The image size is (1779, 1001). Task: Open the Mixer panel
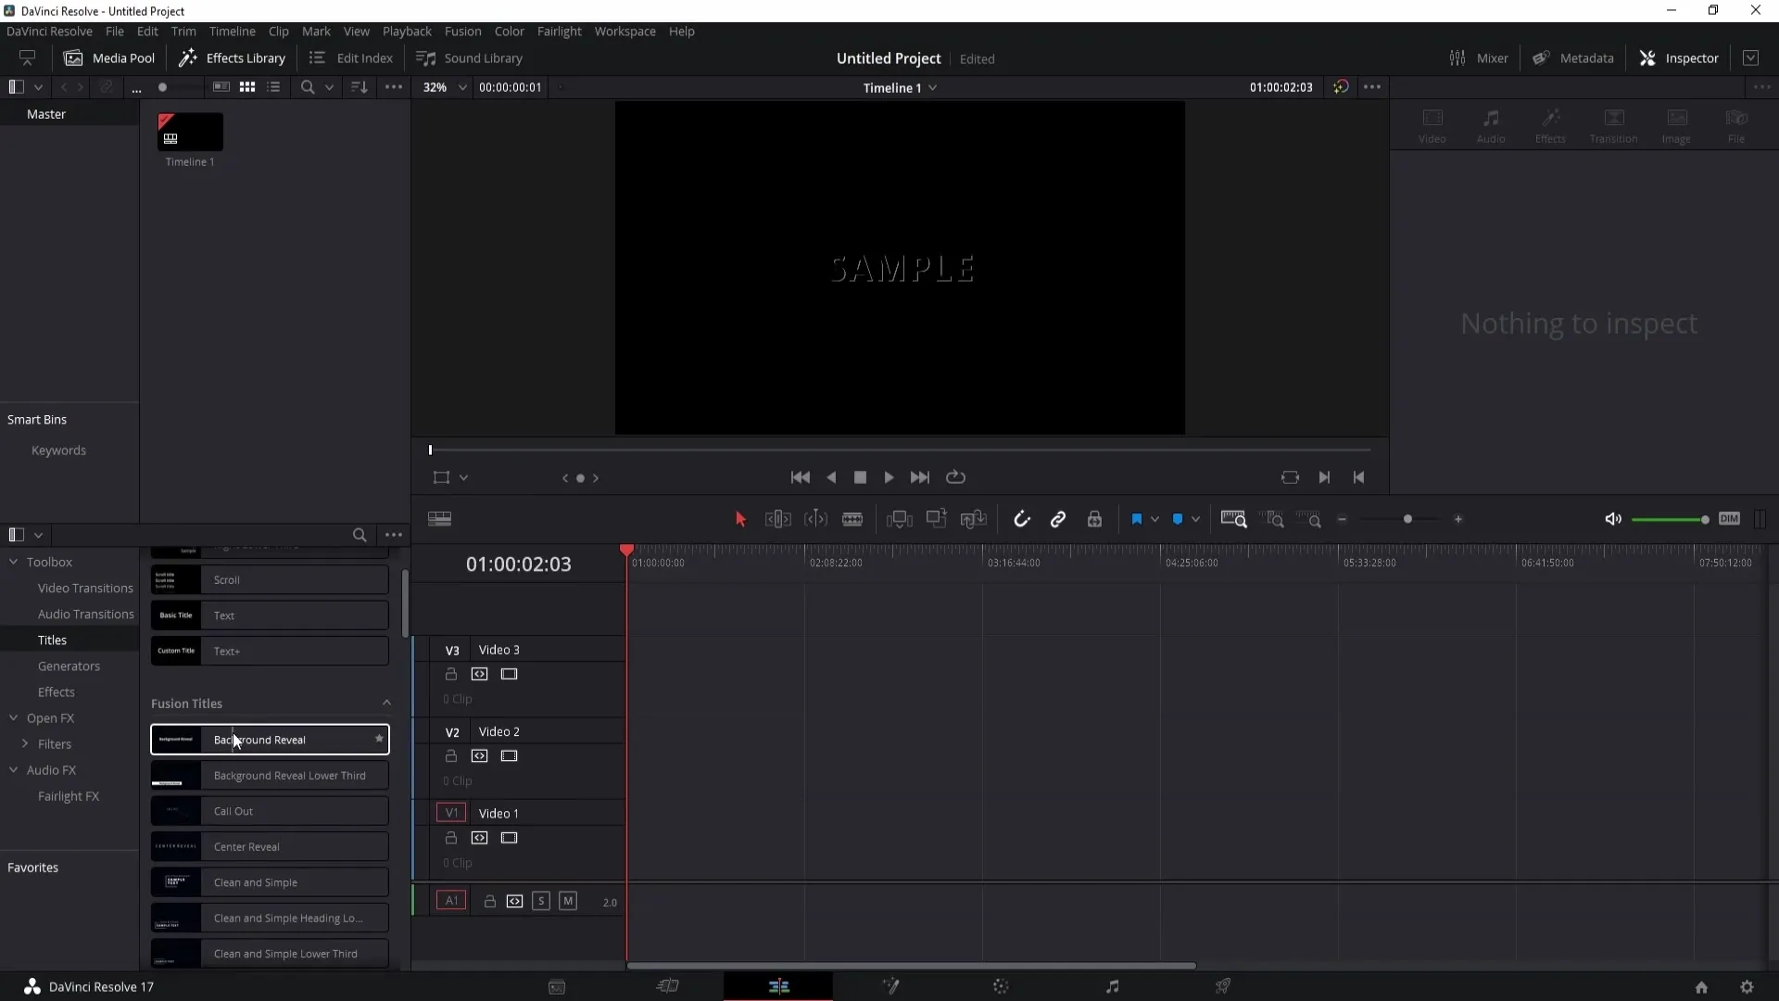pyautogui.click(x=1479, y=57)
